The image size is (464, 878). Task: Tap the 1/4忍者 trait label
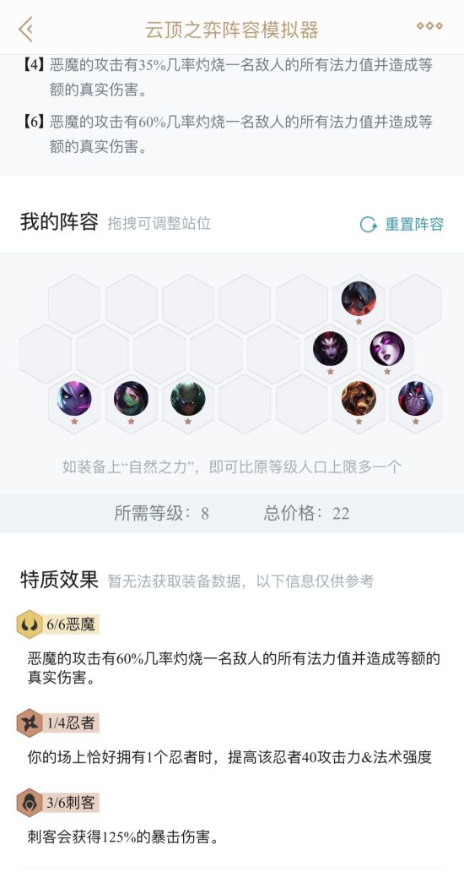pyautogui.click(x=70, y=723)
